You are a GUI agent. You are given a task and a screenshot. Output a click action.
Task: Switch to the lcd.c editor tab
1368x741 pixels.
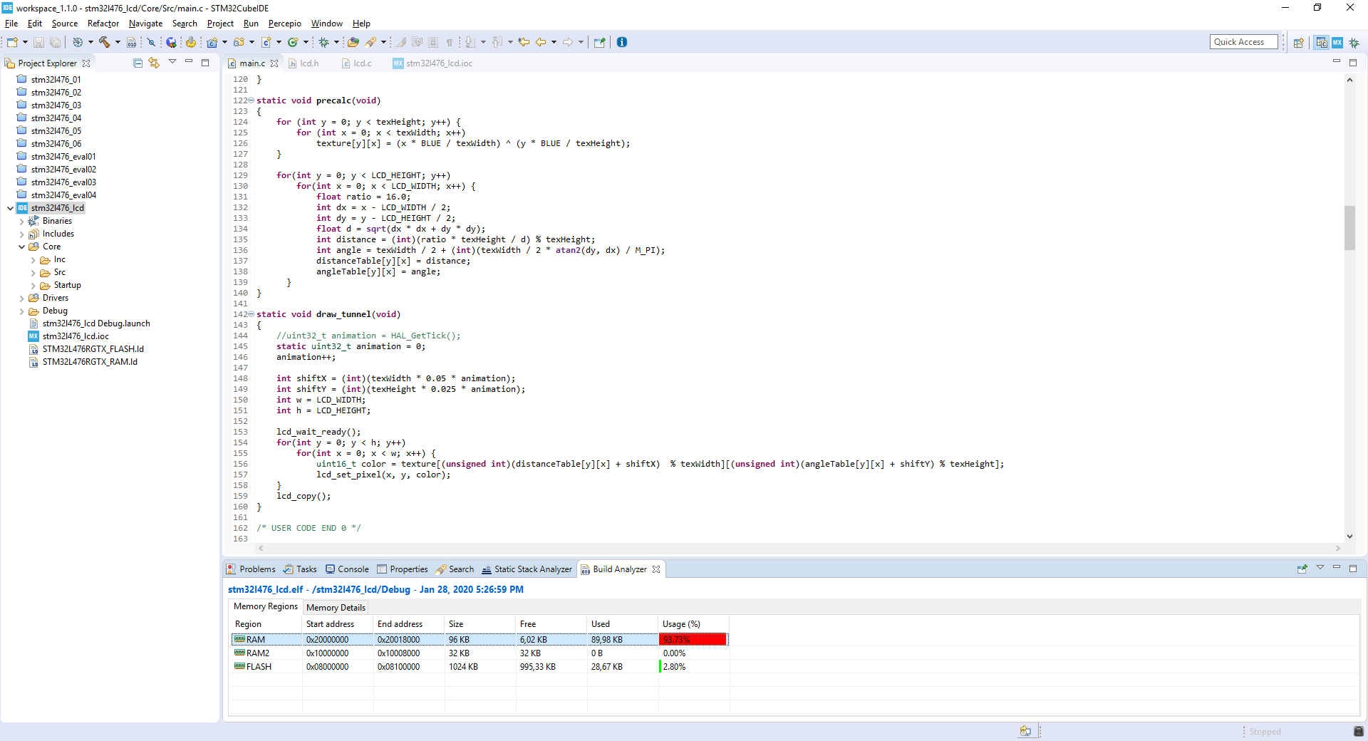(356, 63)
